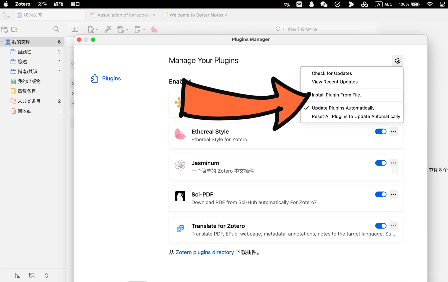Image resolution: width=448 pixels, height=282 pixels.
Task: Open the 指南/共识 collection
Action: 32,72
